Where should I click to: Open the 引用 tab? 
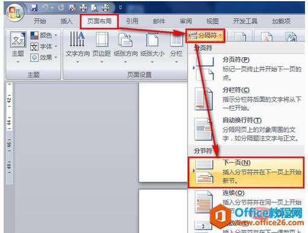(x=132, y=21)
